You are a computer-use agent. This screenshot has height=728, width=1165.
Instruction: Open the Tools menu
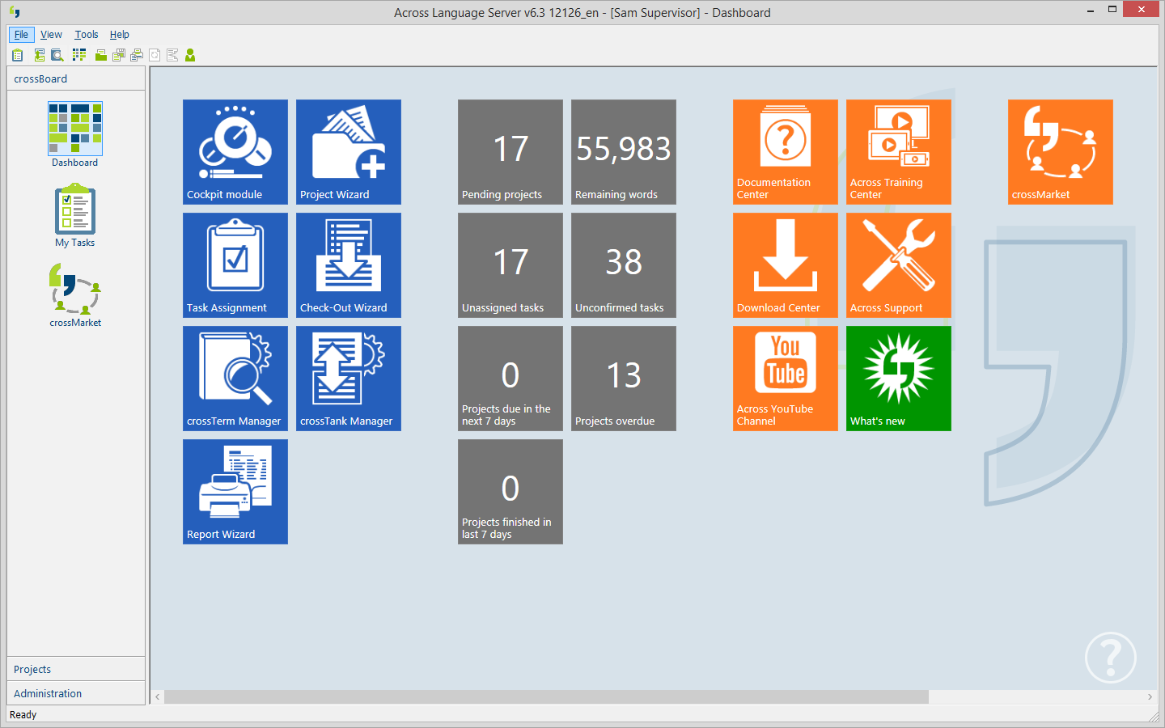tap(87, 35)
